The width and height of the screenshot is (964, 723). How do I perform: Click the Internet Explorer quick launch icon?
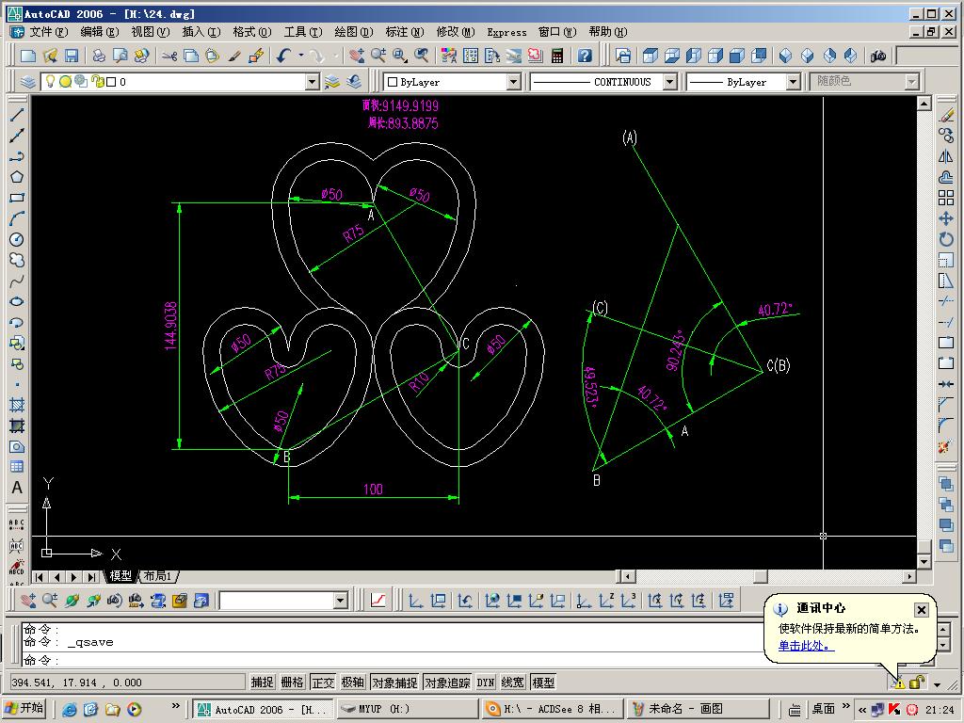[x=70, y=710]
